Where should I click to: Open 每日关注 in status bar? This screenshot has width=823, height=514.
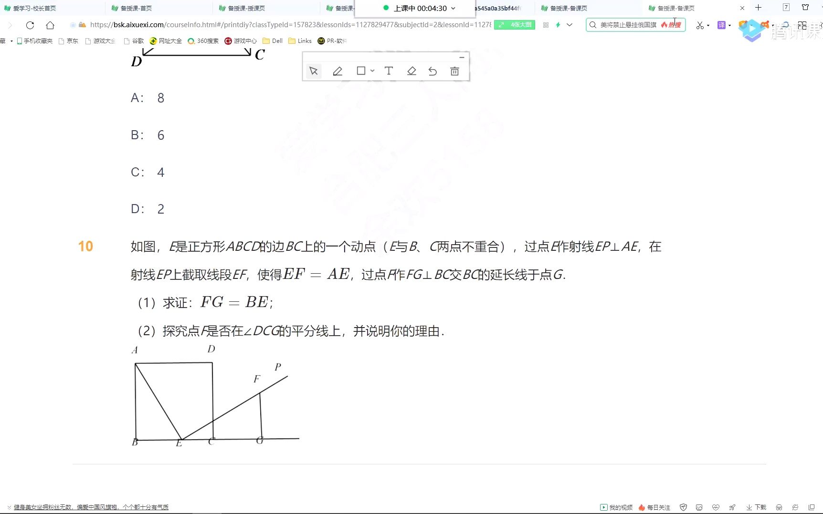click(x=654, y=507)
